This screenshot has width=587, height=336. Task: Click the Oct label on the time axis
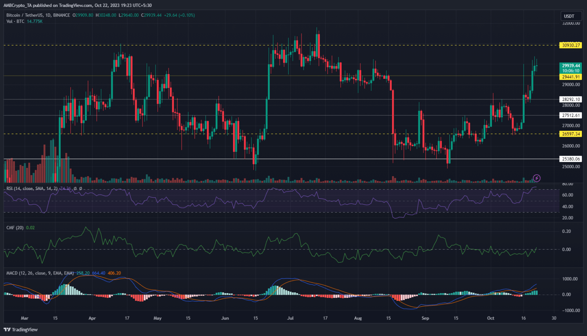click(x=491, y=318)
